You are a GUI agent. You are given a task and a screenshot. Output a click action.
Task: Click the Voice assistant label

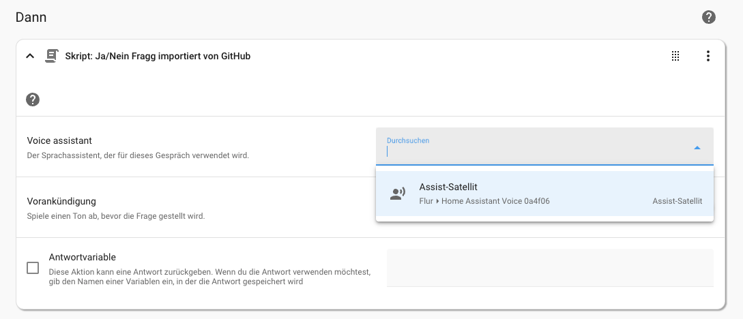[59, 140]
